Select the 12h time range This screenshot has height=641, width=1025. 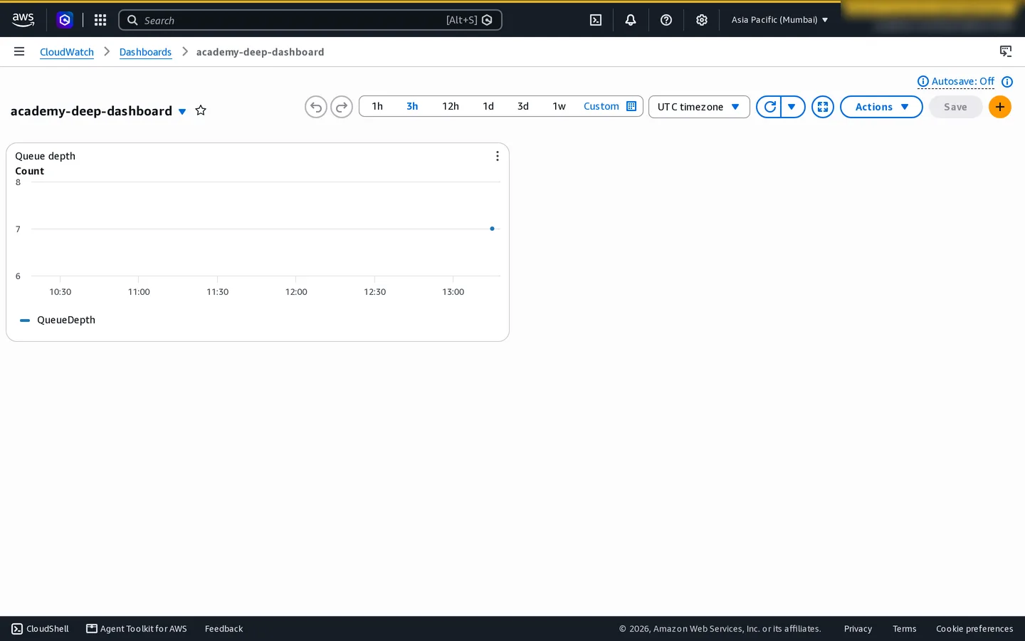(x=451, y=106)
